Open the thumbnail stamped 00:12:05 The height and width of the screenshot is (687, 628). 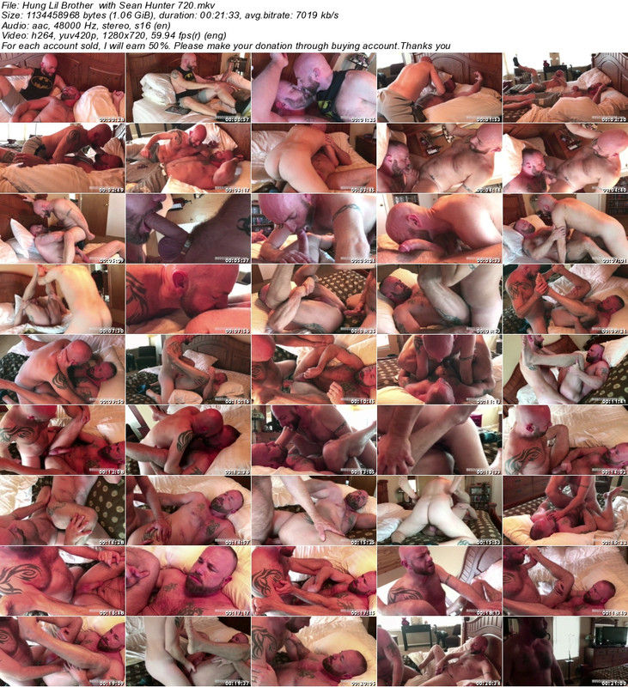[x=314, y=440]
